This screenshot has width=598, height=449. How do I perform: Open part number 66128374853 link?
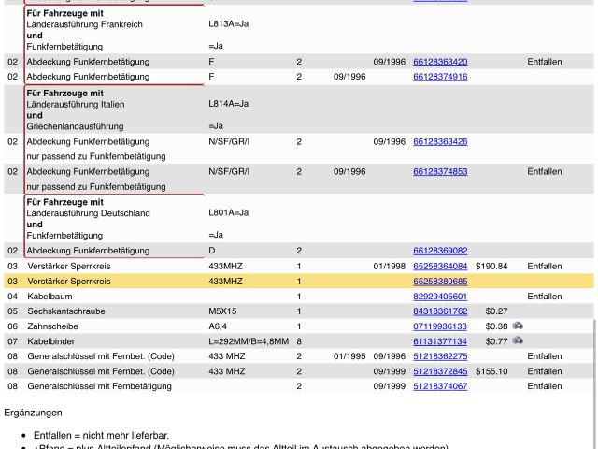[440, 172]
